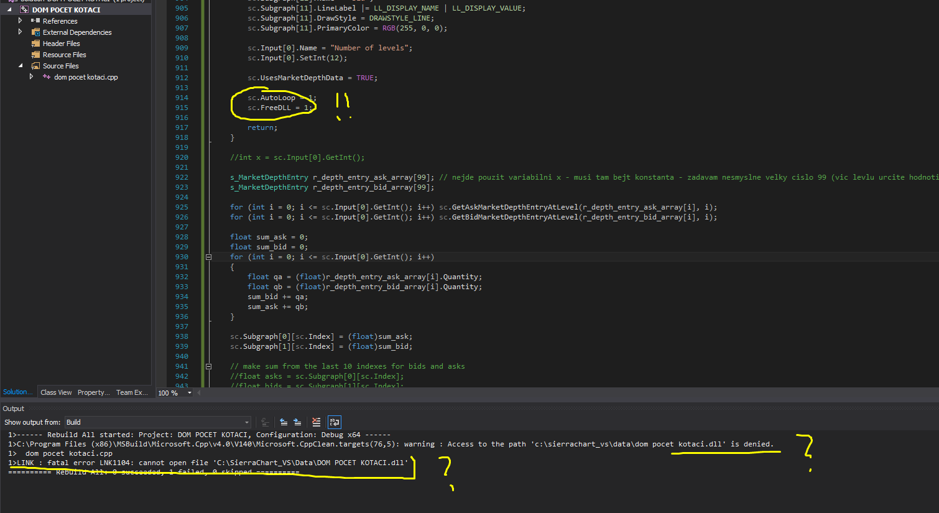Viewport: 939px width, 513px height.
Task: Click DRAWSTYLE_LINE on line 906
Action: pos(399,18)
